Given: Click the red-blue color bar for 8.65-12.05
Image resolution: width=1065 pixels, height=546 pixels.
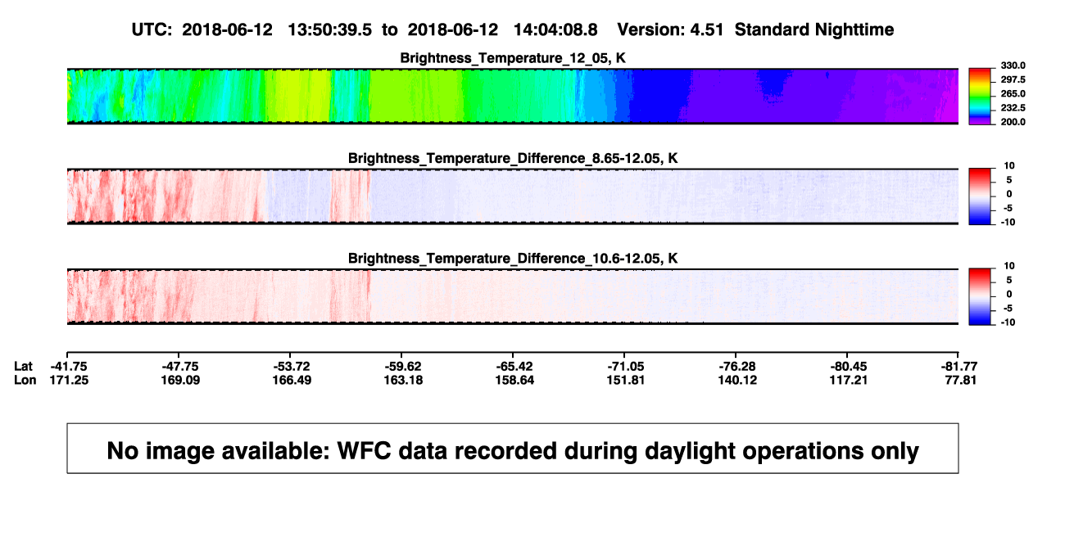Looking at the screenshot, I should click(981, 196).
